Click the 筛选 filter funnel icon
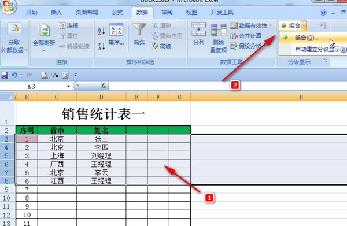This screenshot has height=226, width=347. pos(139,29)
